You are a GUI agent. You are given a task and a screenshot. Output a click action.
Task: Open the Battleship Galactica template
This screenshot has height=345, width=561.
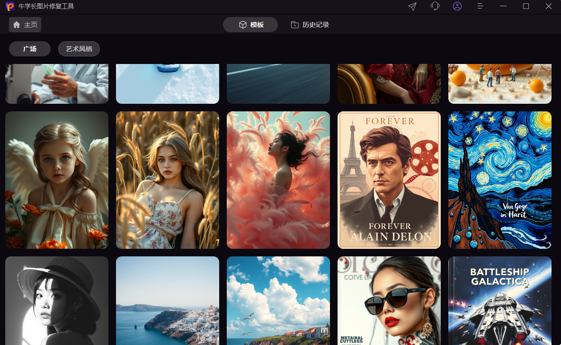click(x=500, y=300)
